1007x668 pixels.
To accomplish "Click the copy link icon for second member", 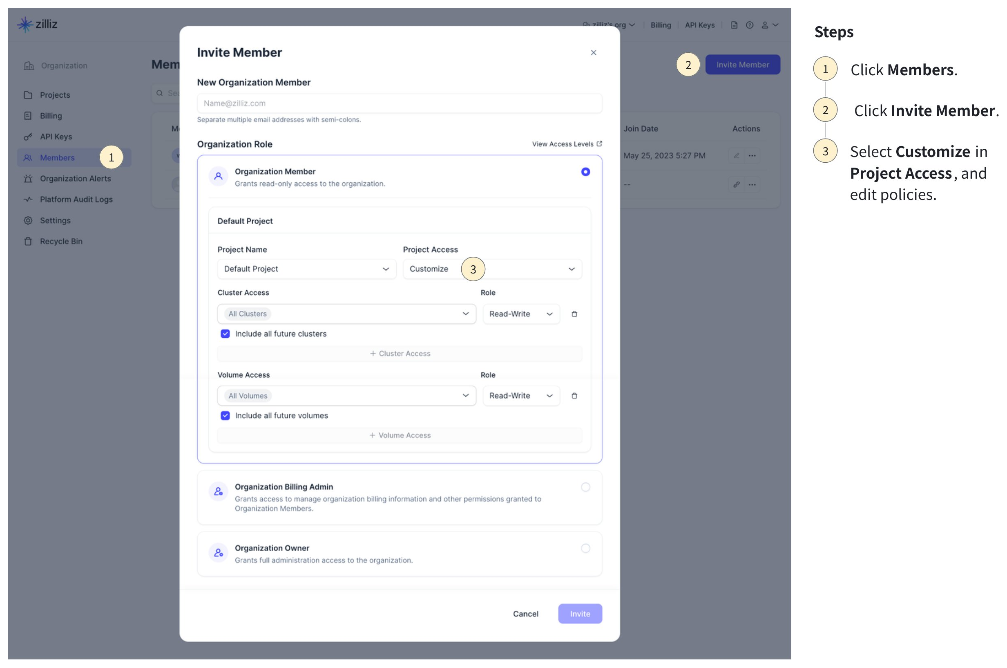I will tap(736, 184).
